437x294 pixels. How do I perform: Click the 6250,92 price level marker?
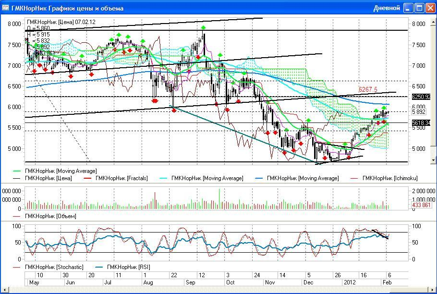(x=421, y=97)
